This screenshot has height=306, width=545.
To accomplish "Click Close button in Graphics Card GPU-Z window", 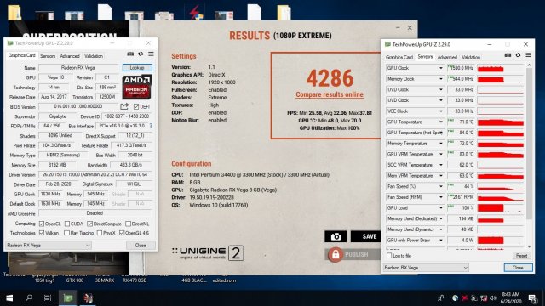I will 141,246.
